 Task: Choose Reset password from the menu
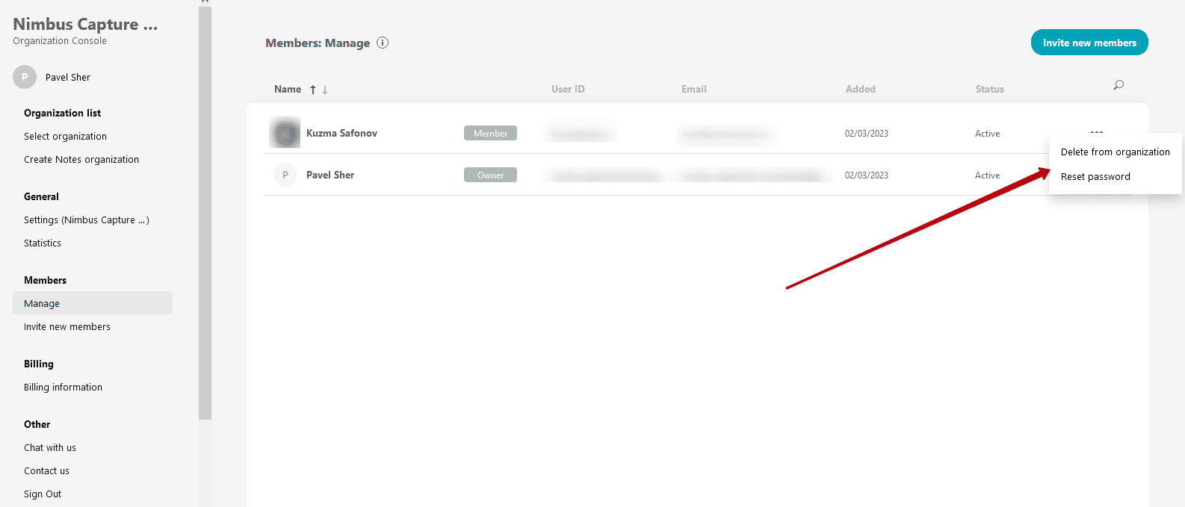[x=1095, y=177]
